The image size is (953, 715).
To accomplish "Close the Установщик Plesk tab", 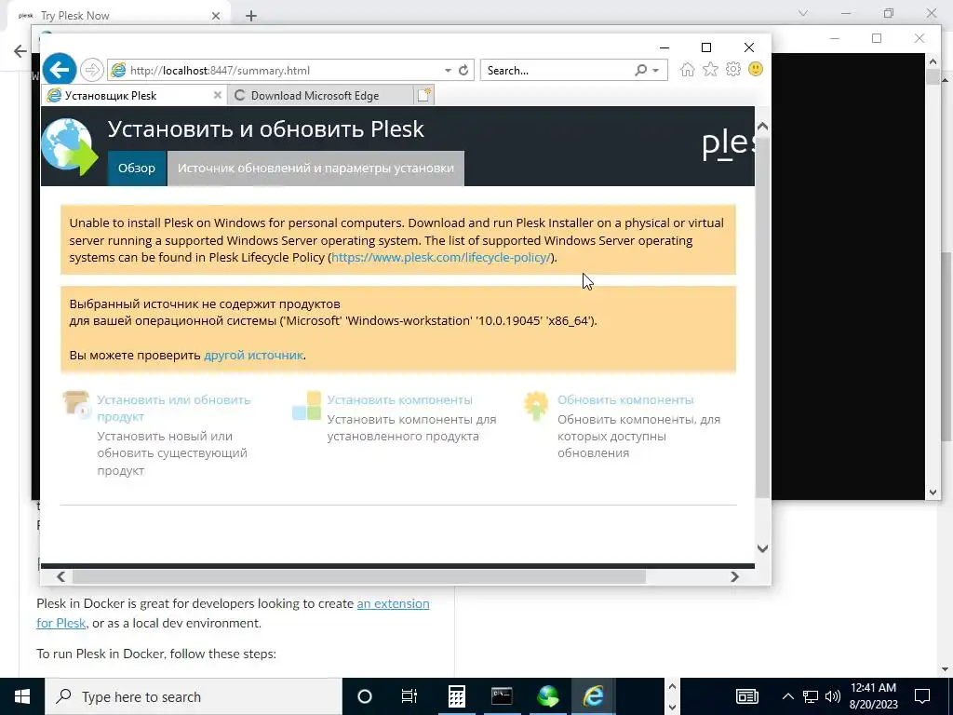I will [217, 96].
